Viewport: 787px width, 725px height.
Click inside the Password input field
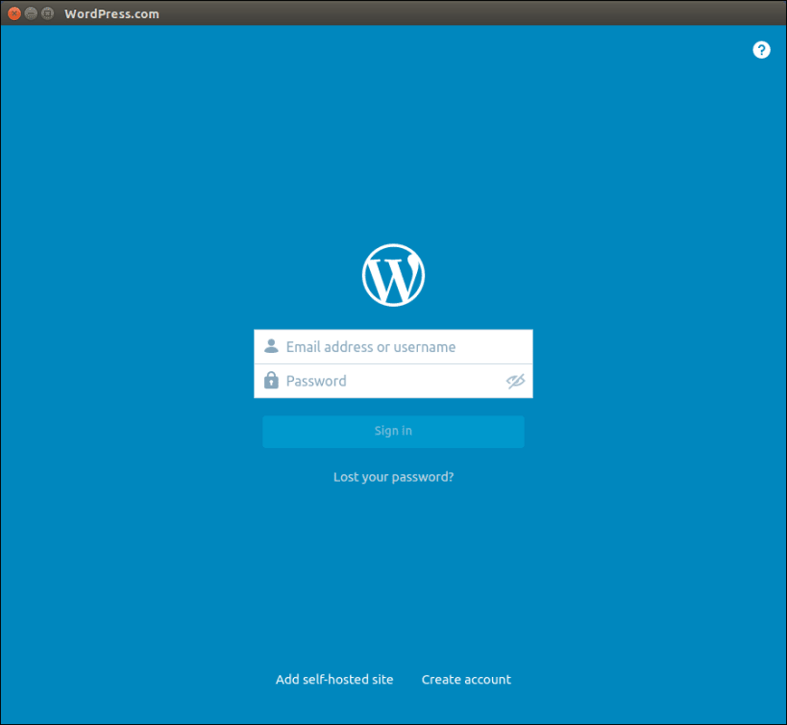[384, 381]
